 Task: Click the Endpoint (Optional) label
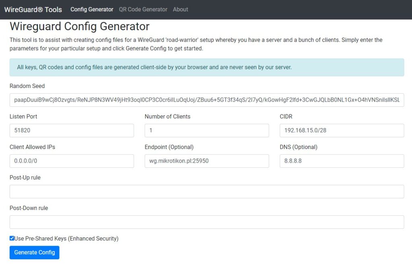pyautogui.click(x=169, y=147)
